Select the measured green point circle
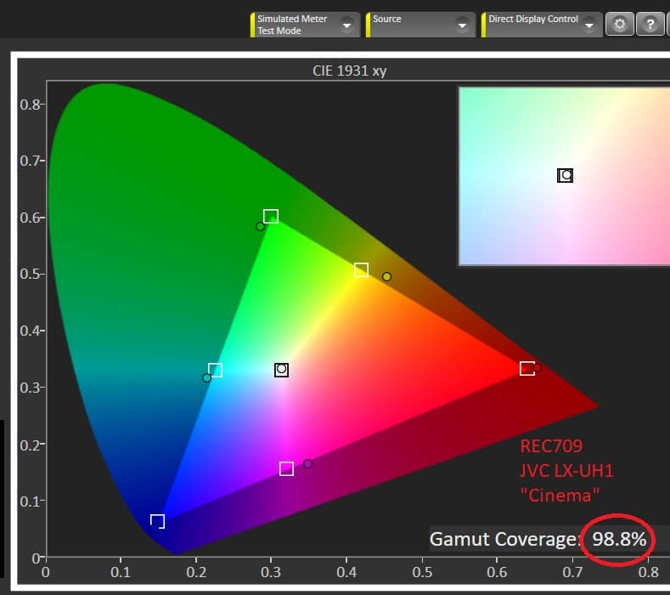 (260, 227)
